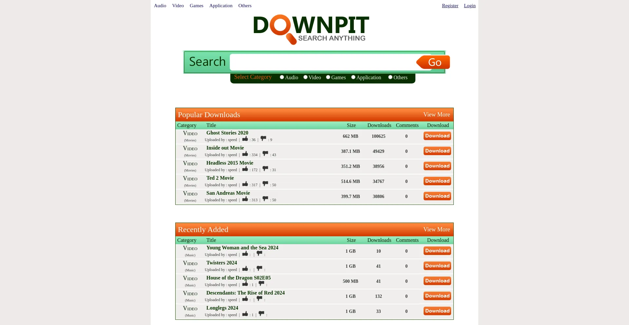Open Ted 2 Movie title link
Screen dimensions: 629x325
point(220,178)
